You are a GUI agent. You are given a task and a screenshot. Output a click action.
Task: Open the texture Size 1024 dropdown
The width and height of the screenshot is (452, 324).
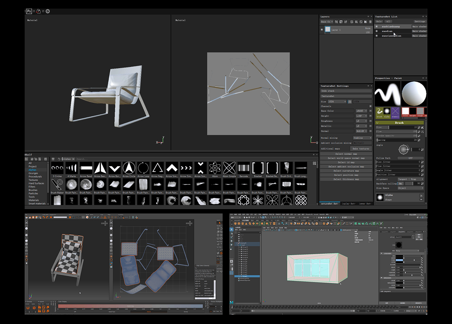click(x=337, y=102)
